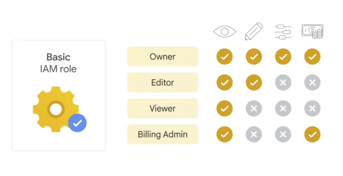Select the Billing Admin role label
343x176 pixels.
[x=162, y=135]
